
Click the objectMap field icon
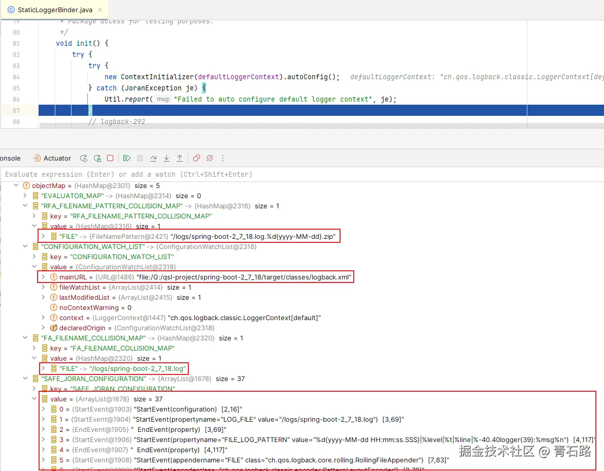pyautogui.click(x=26, y=185)
